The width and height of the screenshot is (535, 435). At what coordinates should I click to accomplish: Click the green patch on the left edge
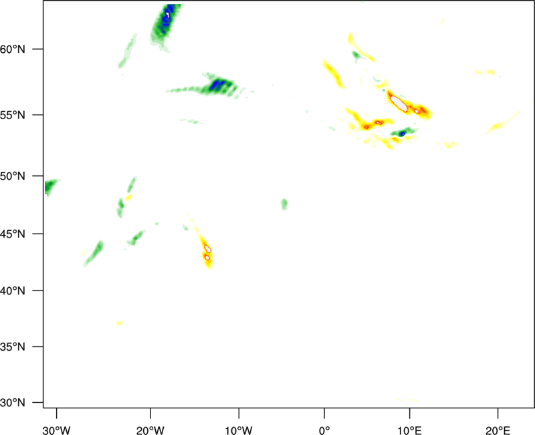(x=50, y=187)
